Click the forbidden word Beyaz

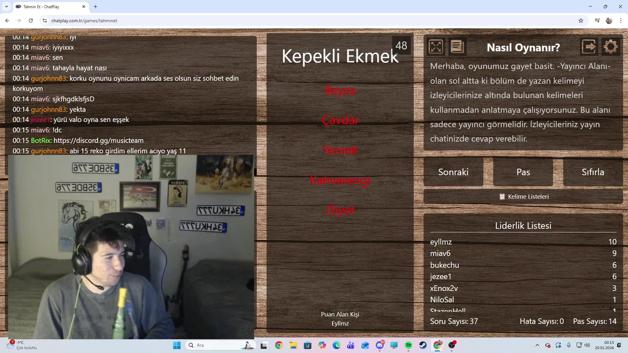340,90
